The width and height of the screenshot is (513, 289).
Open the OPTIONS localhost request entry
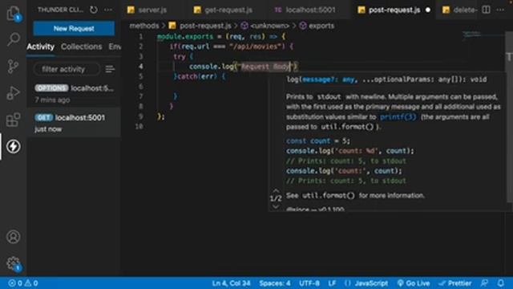(x=74, y=93)
